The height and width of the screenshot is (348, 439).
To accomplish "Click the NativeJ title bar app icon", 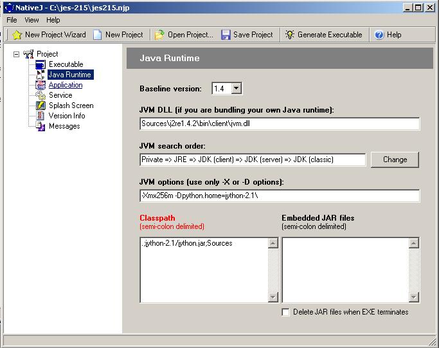I will (9, 7).
